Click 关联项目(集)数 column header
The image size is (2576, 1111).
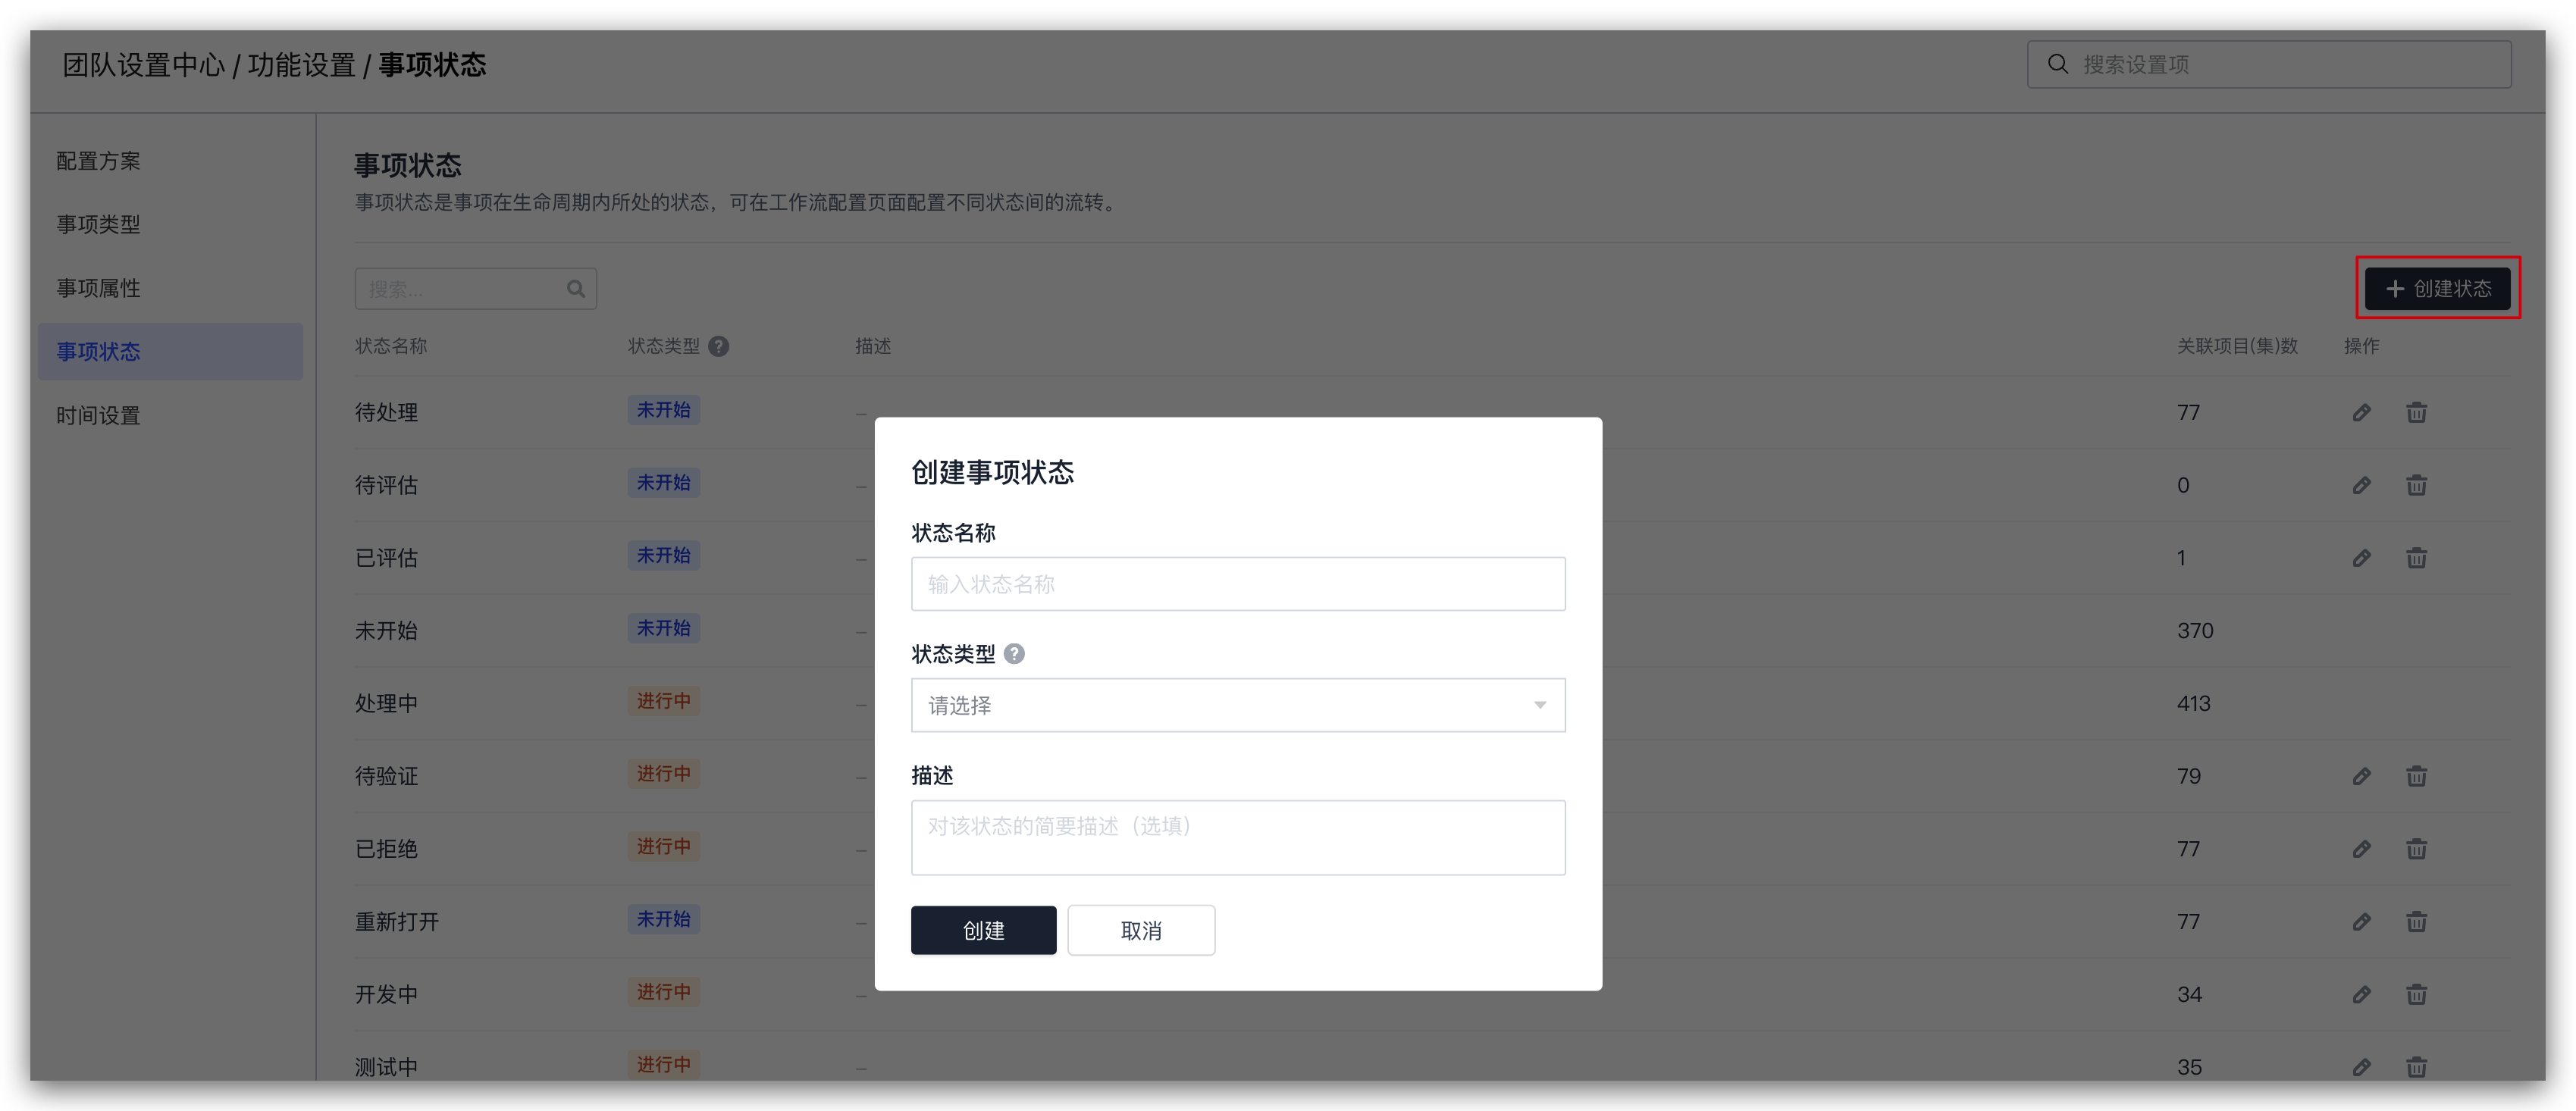(2237, 346)
